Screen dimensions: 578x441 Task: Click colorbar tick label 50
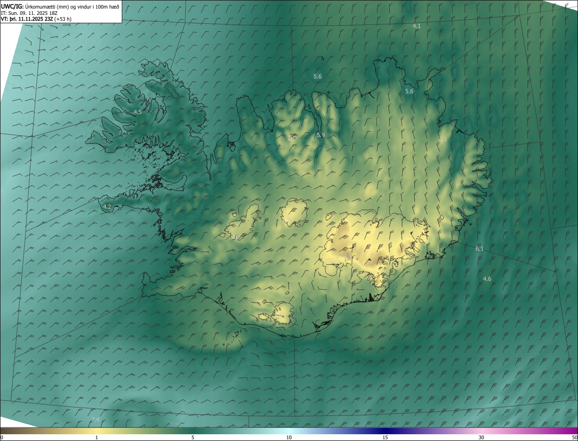point(574,437)
